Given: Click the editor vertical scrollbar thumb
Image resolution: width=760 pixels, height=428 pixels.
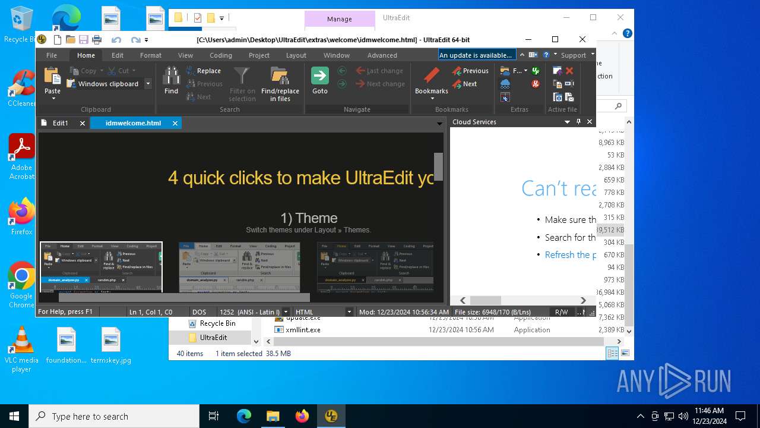Looking at the screenshot, I should (x=438, y=166).
